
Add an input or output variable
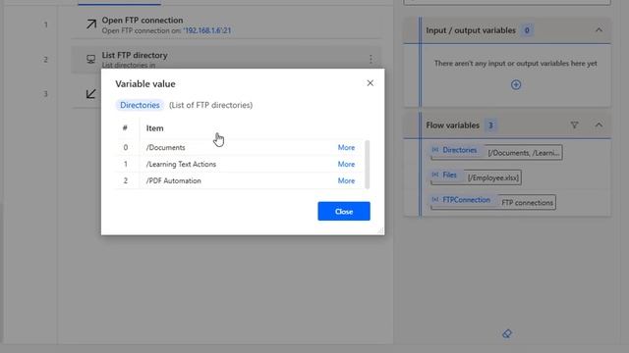point(516,85)
